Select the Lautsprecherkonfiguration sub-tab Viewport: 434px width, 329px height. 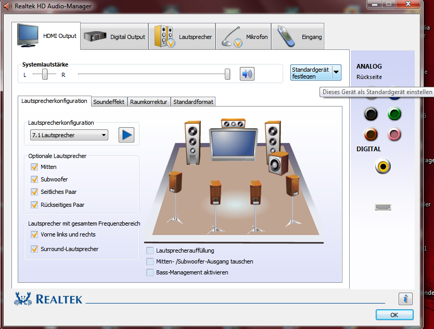coord(54,101)
